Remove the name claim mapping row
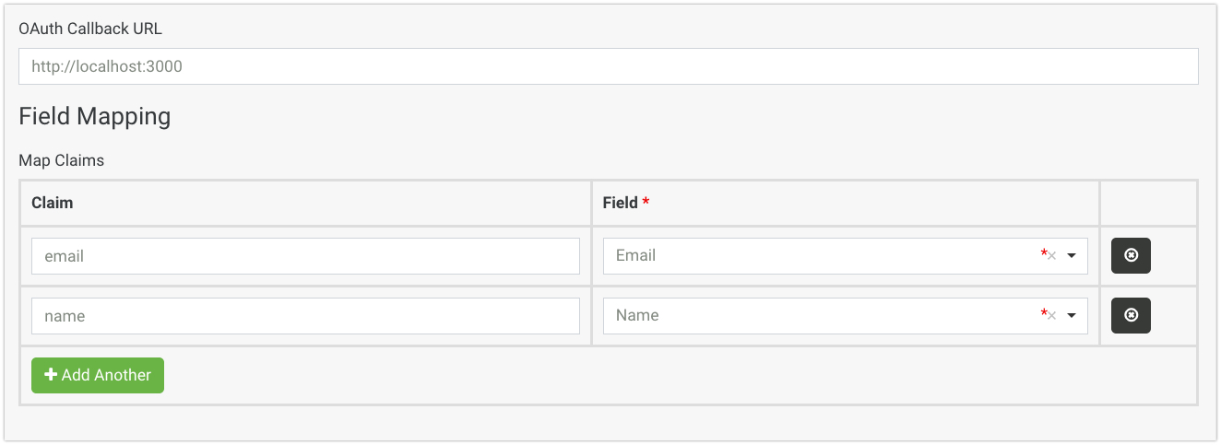Viewport: 1221px width, 445px height. tap(1131, 316)
